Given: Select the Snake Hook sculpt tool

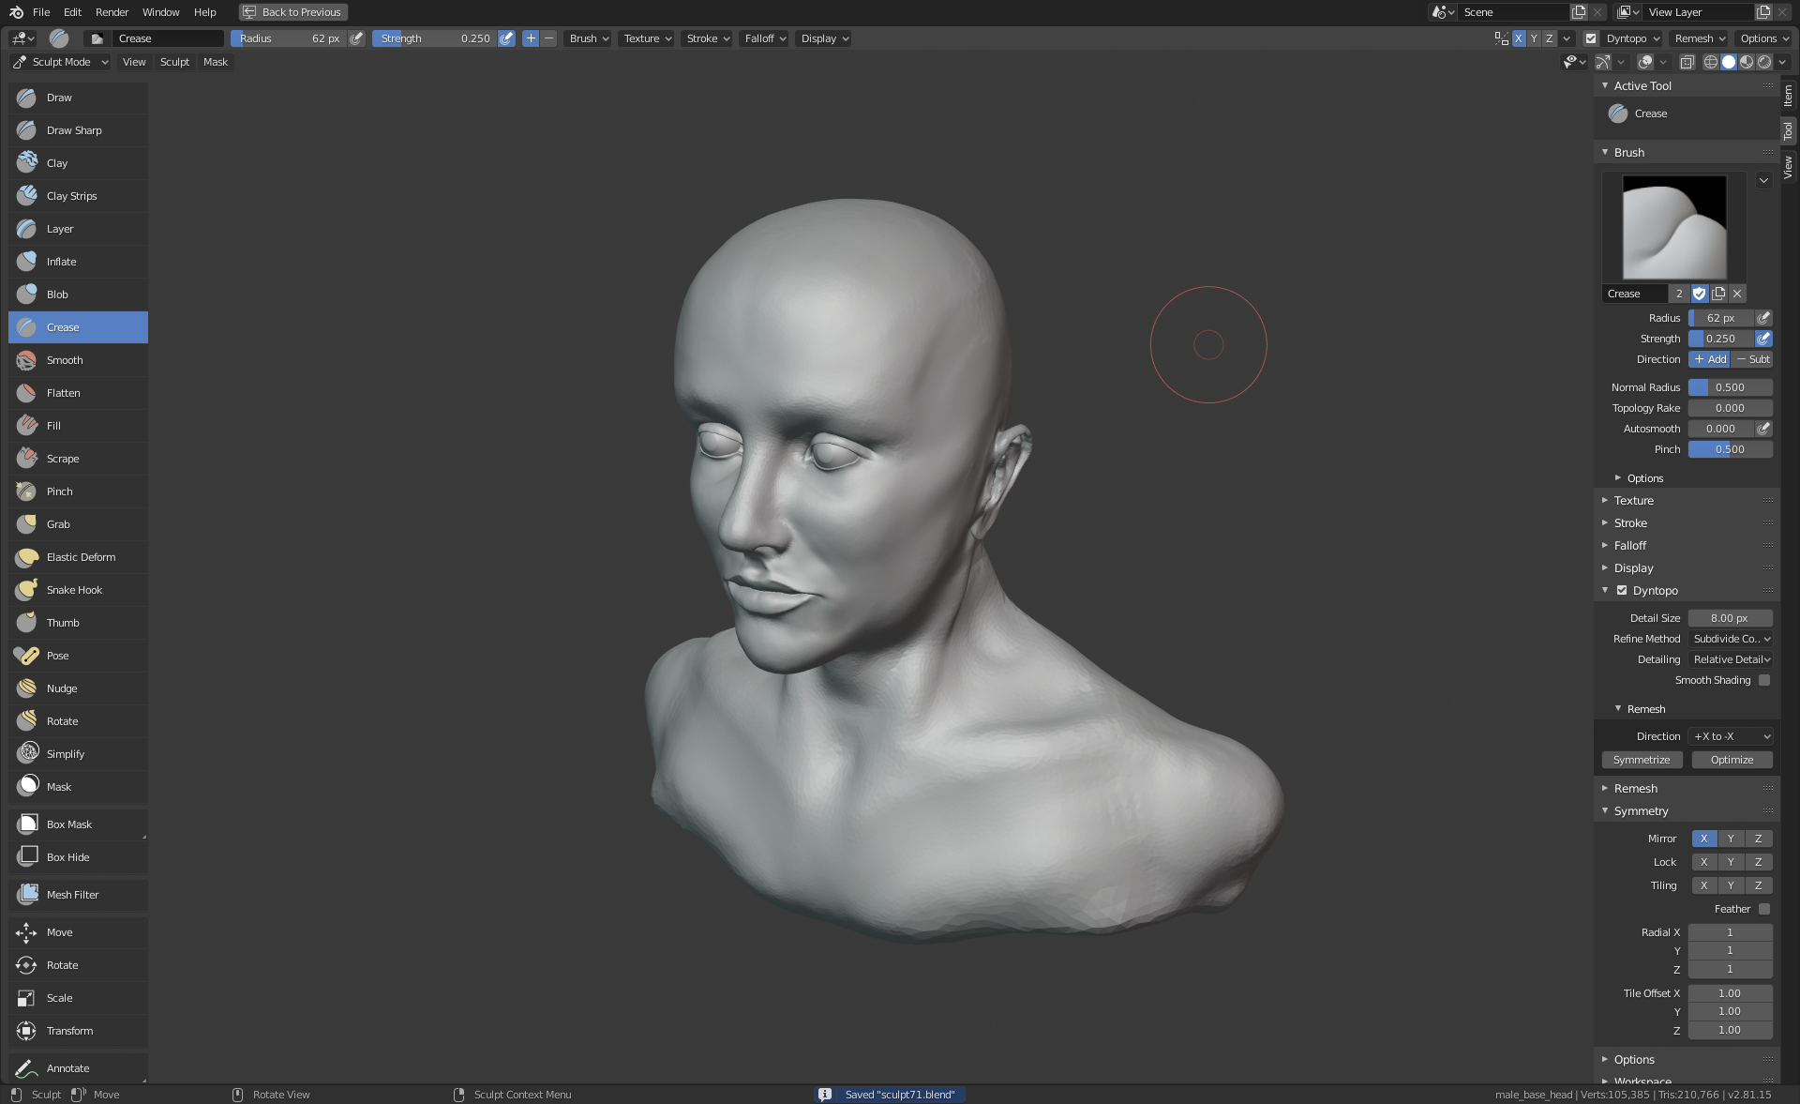Looking at the screenshot, I should point(74,590).
